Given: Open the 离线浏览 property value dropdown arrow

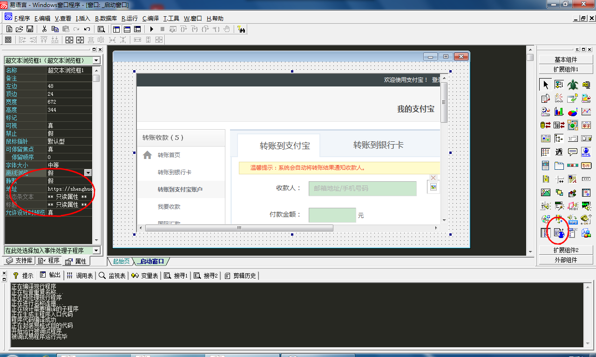Looking at the screenshot, I should [88, 173].
